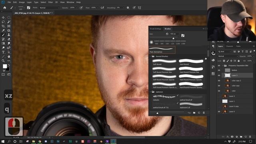Switch to the Paths tab
Screen dimensions: 256x144
click(x=238, y=46)
